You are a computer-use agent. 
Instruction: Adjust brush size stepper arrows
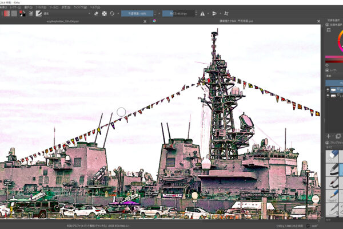(x=196, y=14)
